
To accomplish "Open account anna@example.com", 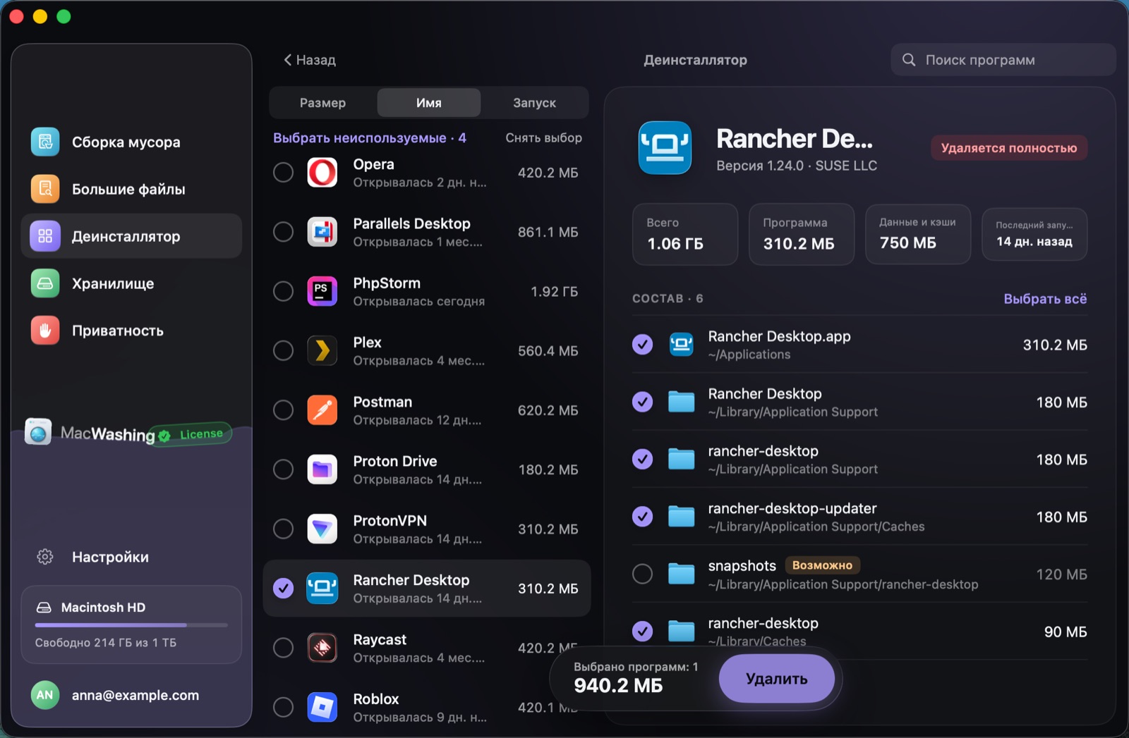I will point(135,695).
